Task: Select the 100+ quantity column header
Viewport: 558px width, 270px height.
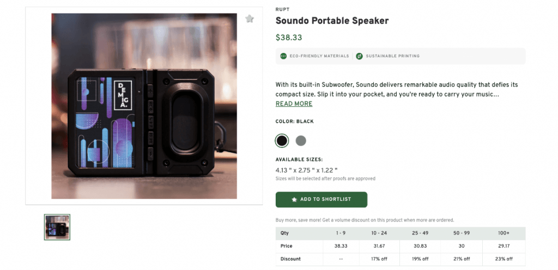Action: point(503,233)
